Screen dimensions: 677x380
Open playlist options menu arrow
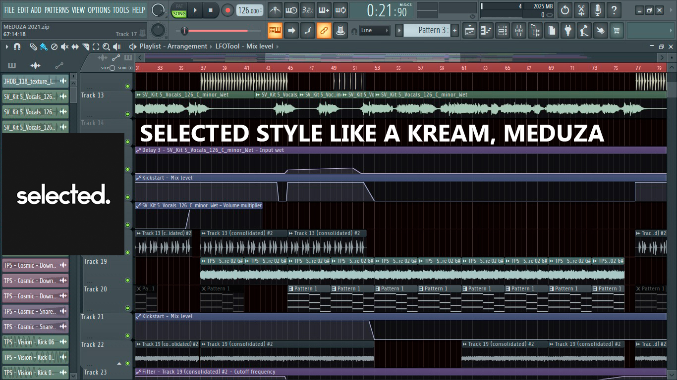[7, 47]
